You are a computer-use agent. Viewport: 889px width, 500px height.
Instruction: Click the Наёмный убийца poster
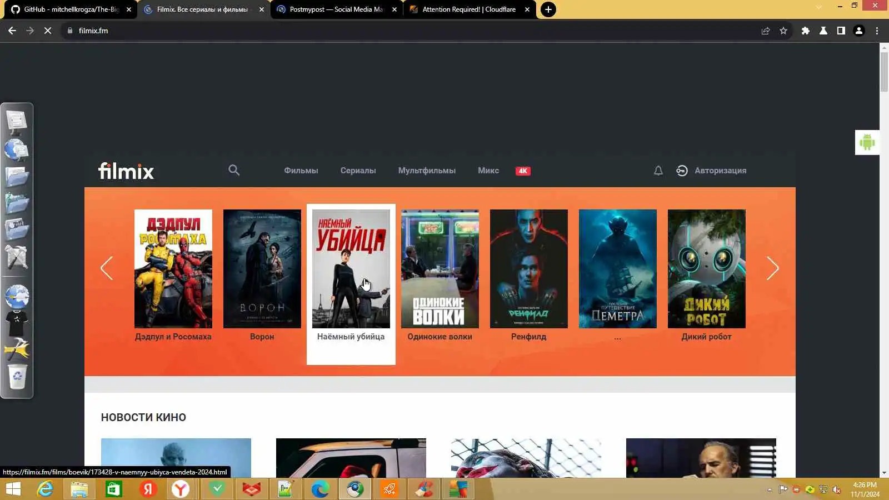pyautogui.click(x=351, y=269)
